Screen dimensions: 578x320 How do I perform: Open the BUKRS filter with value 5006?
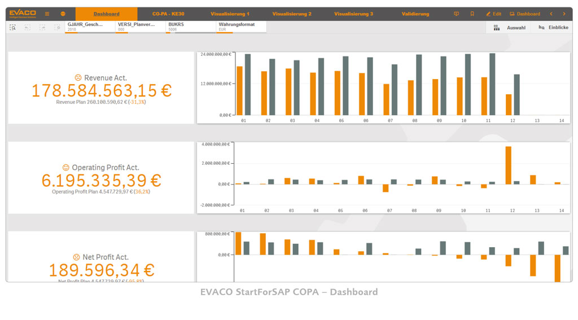pos(191,27)
